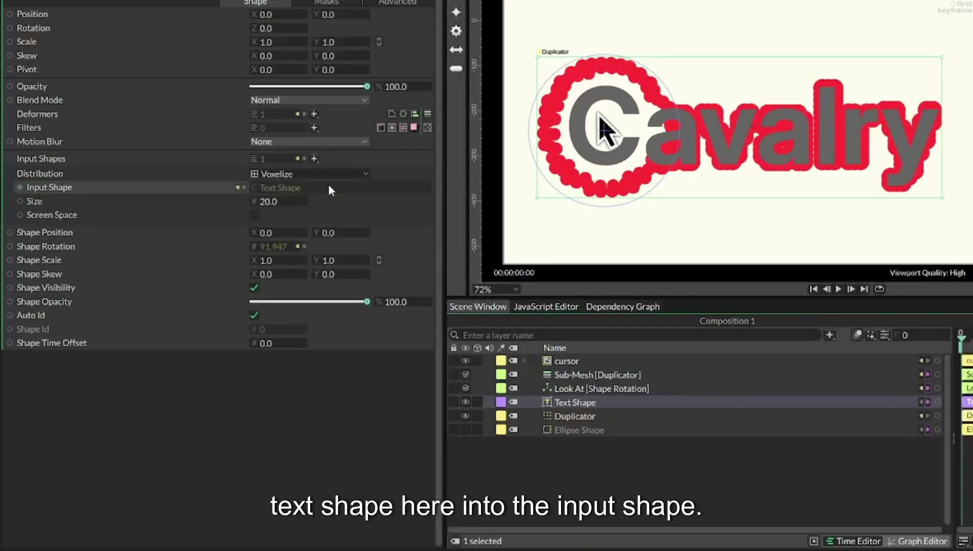Click the Sub-Mesh [Duplicator] layer icon

point(547,375)
